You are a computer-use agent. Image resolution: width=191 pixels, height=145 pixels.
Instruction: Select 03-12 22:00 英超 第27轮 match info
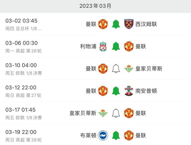pos(24,91)
